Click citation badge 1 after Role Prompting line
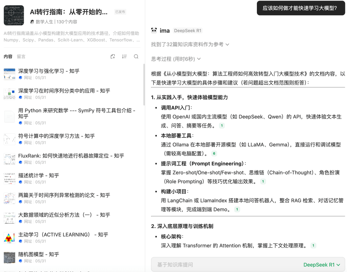Image resolution: width=347 pixels, height=272 pixels. 263,181
